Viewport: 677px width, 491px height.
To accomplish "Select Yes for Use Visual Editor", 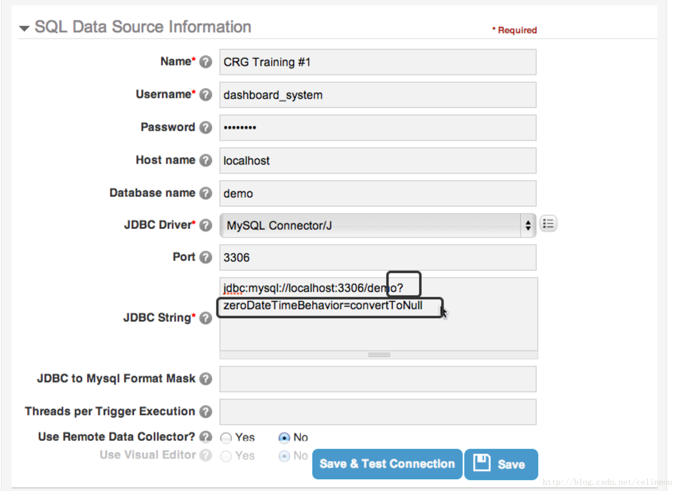I will (x=227, y=456).
